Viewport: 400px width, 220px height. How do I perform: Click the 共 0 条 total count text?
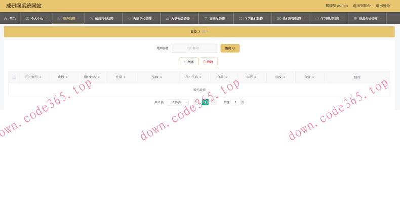[x=159, y=102]
